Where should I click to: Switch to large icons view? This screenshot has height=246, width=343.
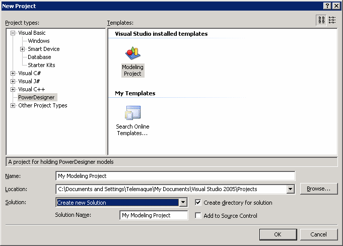tap(321, 20)
